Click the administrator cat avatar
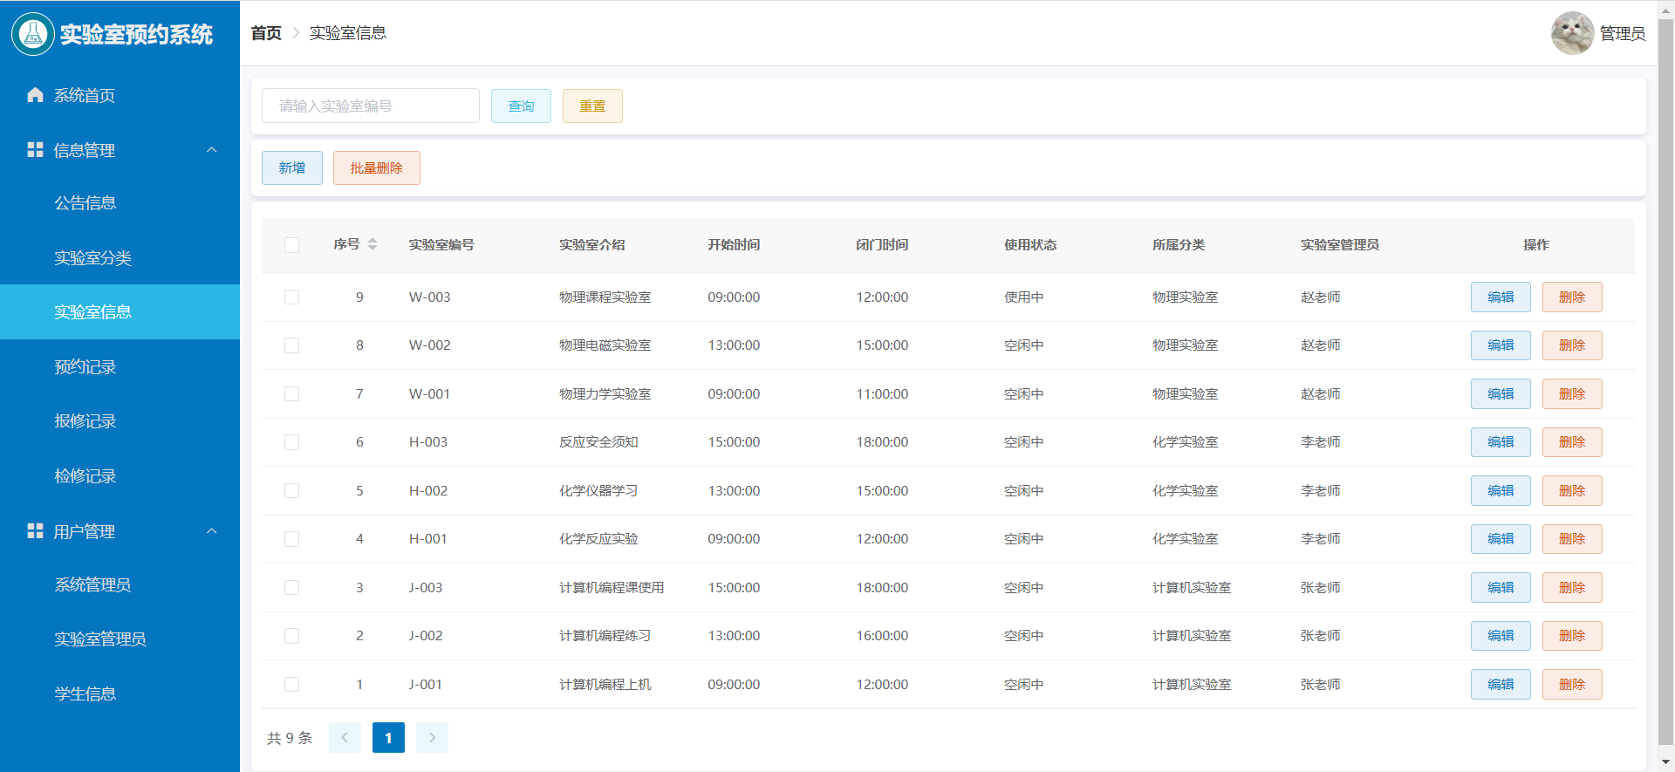Image resolution: width=1675 pixels, height=772 pixels. tap(1572, 33)
